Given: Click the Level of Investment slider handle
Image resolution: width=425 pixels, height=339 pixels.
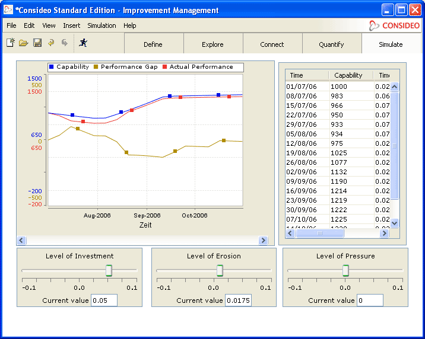Looking at the screenshot, I should pyautogui.click(x=109, y=271).
